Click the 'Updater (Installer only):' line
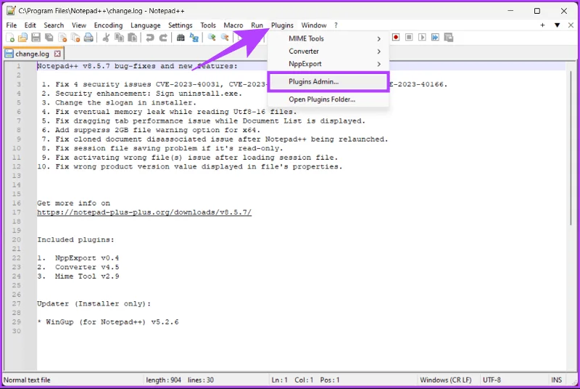This screenshot has width=580, height=389. pos(94,304)
